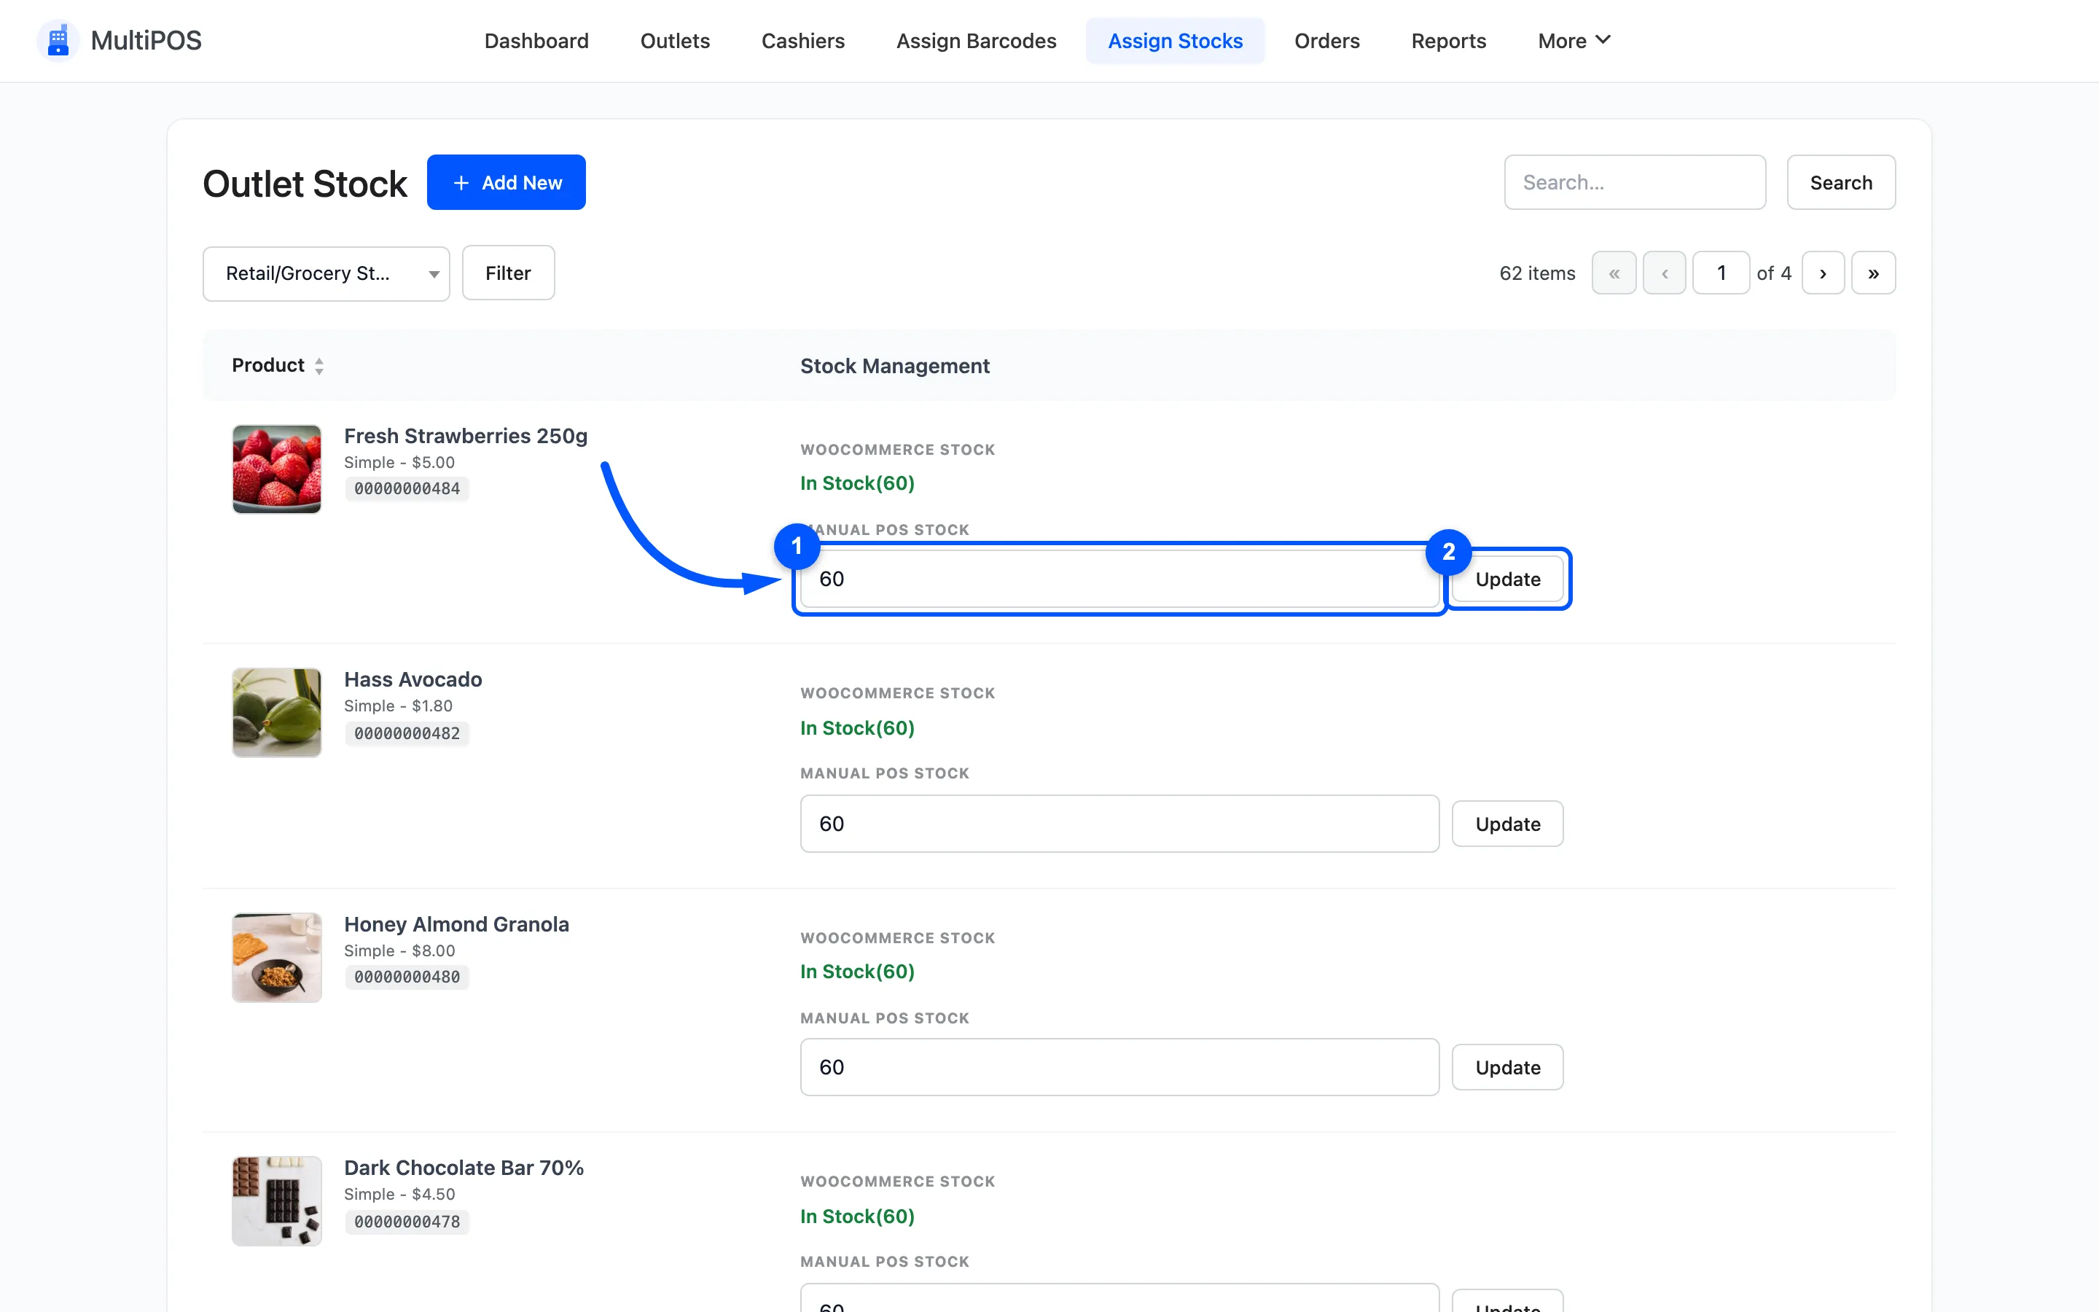Image resolution: width=2099 pixels, height=1312 pixels.
Task: Sort by Product column arrows
Action: tap(319, 366)
